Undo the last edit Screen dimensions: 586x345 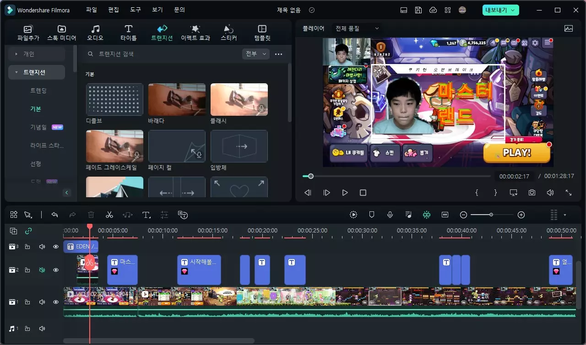[55, 215]
